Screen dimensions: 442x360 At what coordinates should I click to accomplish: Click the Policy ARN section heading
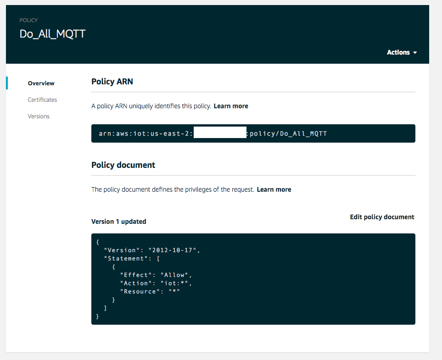112,82
